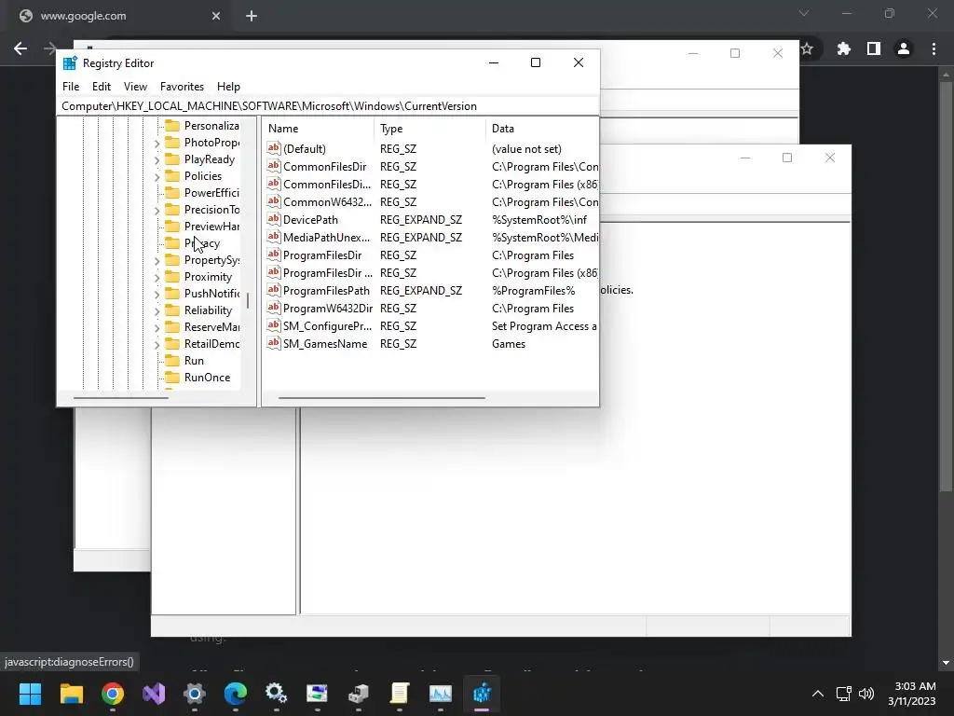Open the Favorites menu in Registry Editor

pyautogui.click(x=182, y=87)
